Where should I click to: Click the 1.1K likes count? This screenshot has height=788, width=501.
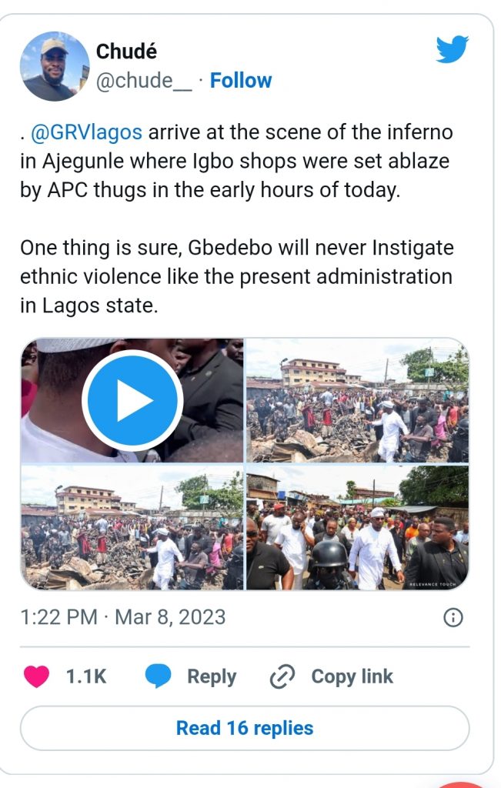pos(86,677)
